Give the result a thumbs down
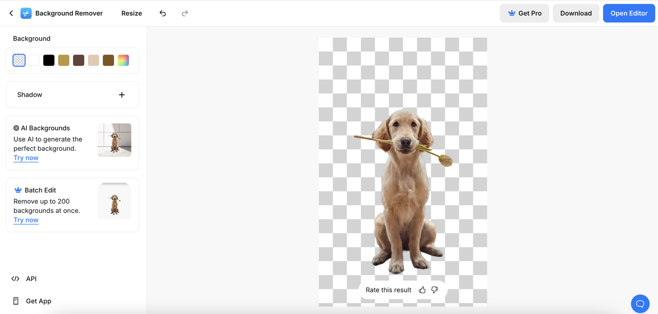658x314 pixels. click(435, 290)
